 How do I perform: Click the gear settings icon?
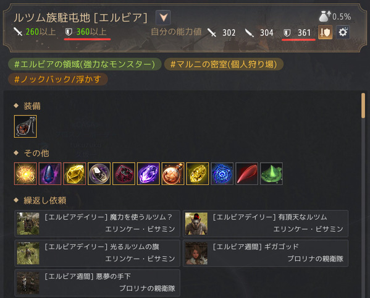click(x=343, y=32)
